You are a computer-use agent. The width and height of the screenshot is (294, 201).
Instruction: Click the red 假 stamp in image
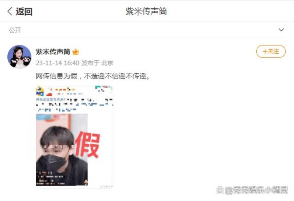[88, 144]
